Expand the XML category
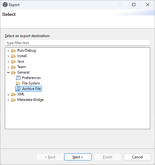The height and width of the screenshot is (165, 155). [8, 95]
